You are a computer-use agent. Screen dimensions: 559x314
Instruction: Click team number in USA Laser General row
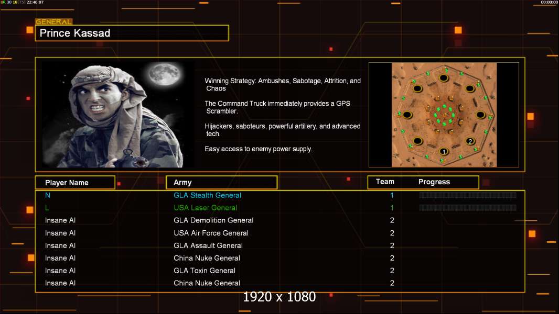(392, 208)
